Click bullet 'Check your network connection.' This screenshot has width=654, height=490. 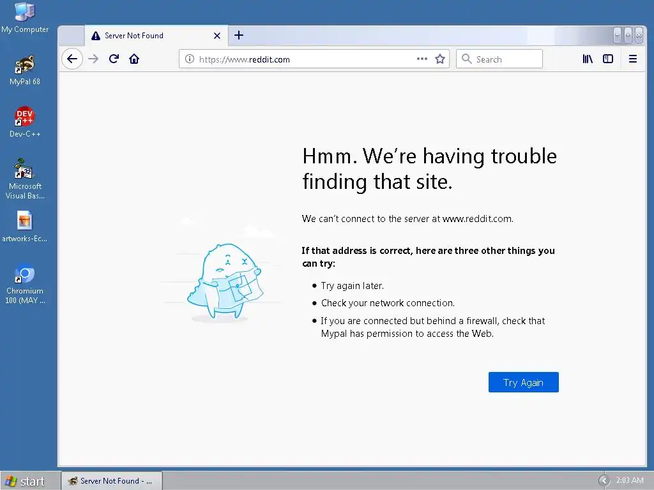388,303
